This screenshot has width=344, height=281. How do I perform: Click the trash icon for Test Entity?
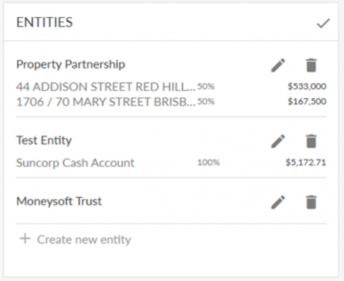(x=311, y=141)
